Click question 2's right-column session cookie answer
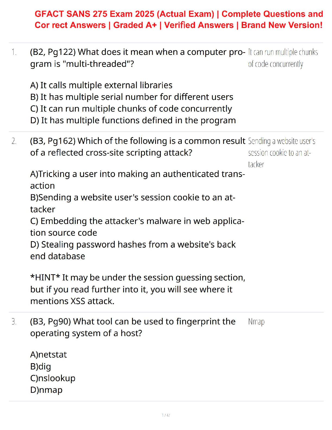Image resolution: width=332 pixels, height=430 pixels. [x=282, y=153]
